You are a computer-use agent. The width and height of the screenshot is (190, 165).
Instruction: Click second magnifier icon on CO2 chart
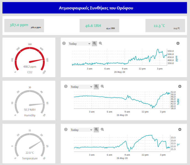pyautogui.click(x=101, y=43)
